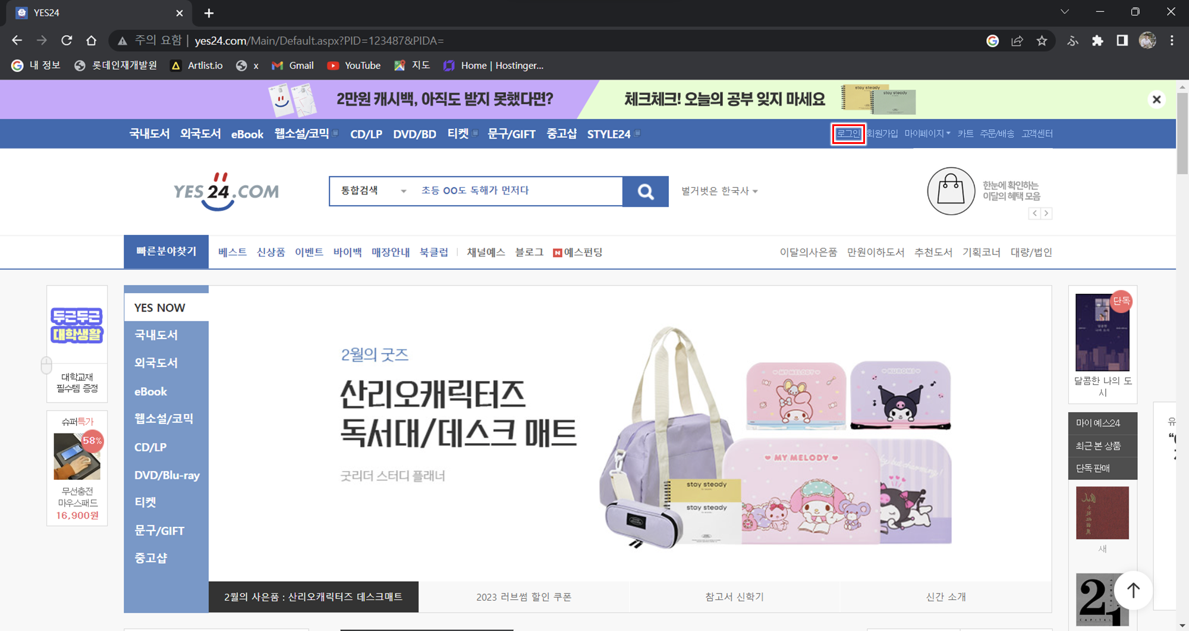Share this page via share icon
Viewport: 1189px width, 631px height.
1017,40
